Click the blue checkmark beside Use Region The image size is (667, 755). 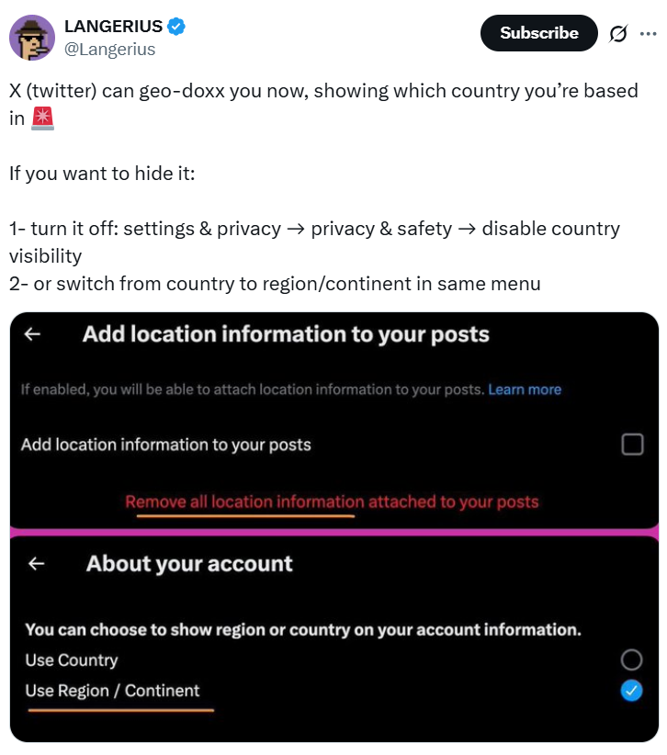pyautogui.click(x=631, y=691)
